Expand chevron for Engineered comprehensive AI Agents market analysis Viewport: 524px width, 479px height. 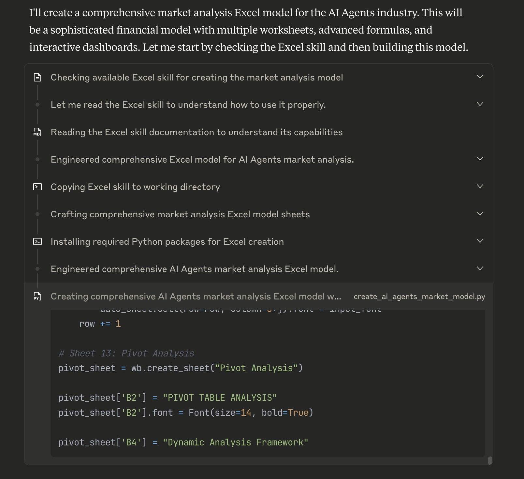click(480, 269)
